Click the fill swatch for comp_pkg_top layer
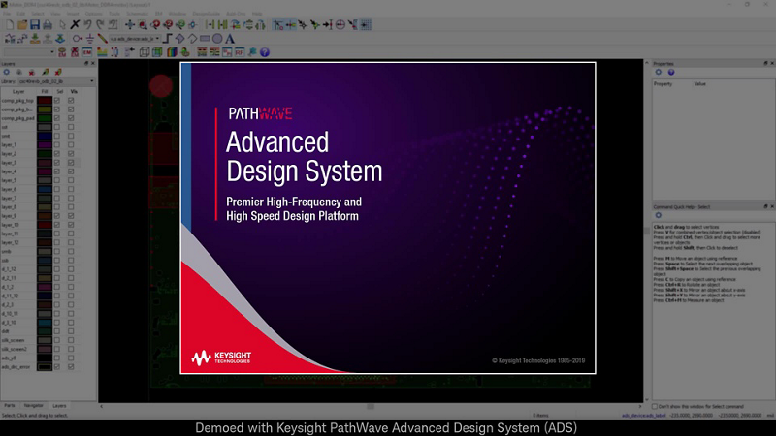The height and width of the screenshot is (436, 776). (x=45, y=101)
